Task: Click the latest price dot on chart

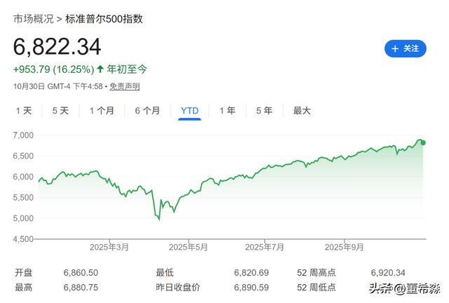Action: 423,142
